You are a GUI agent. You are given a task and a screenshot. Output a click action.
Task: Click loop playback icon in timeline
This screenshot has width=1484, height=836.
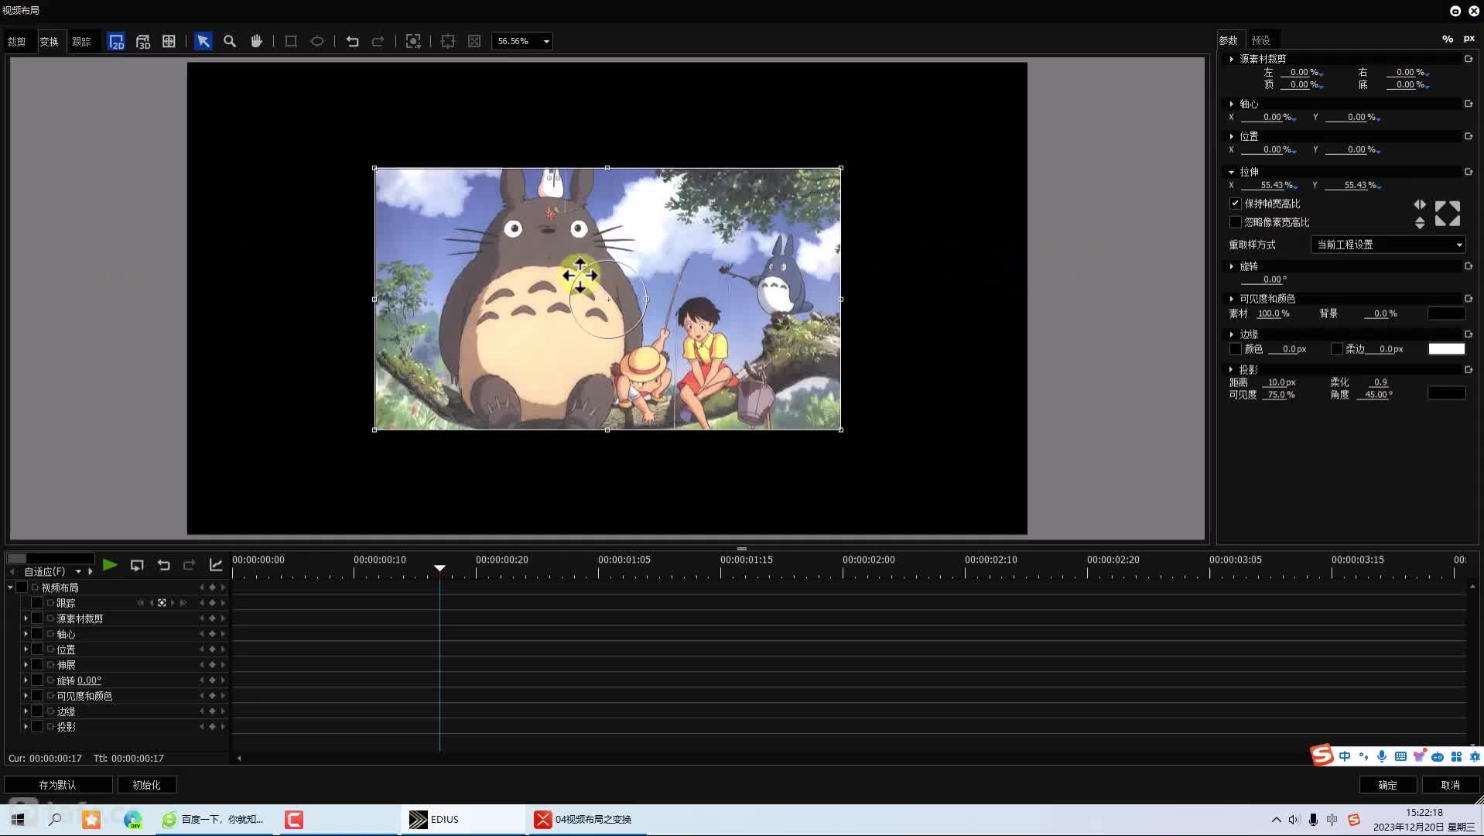point(137,565)
